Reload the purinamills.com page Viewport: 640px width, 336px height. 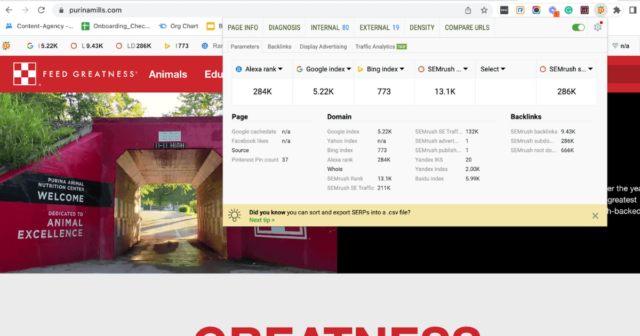tap(42, 10)
